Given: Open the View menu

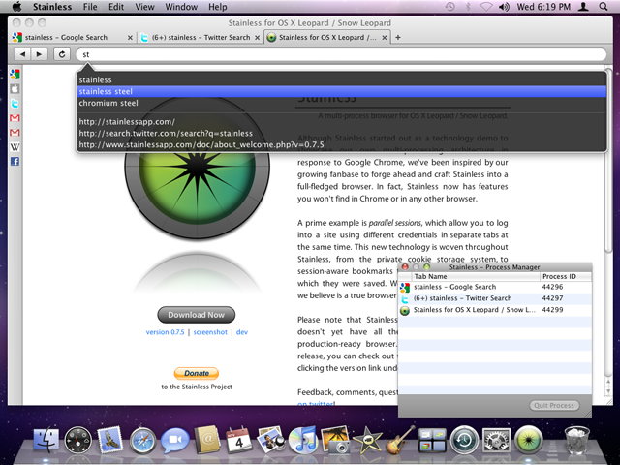Looking at the screenshot, I should tap(144, 7).
